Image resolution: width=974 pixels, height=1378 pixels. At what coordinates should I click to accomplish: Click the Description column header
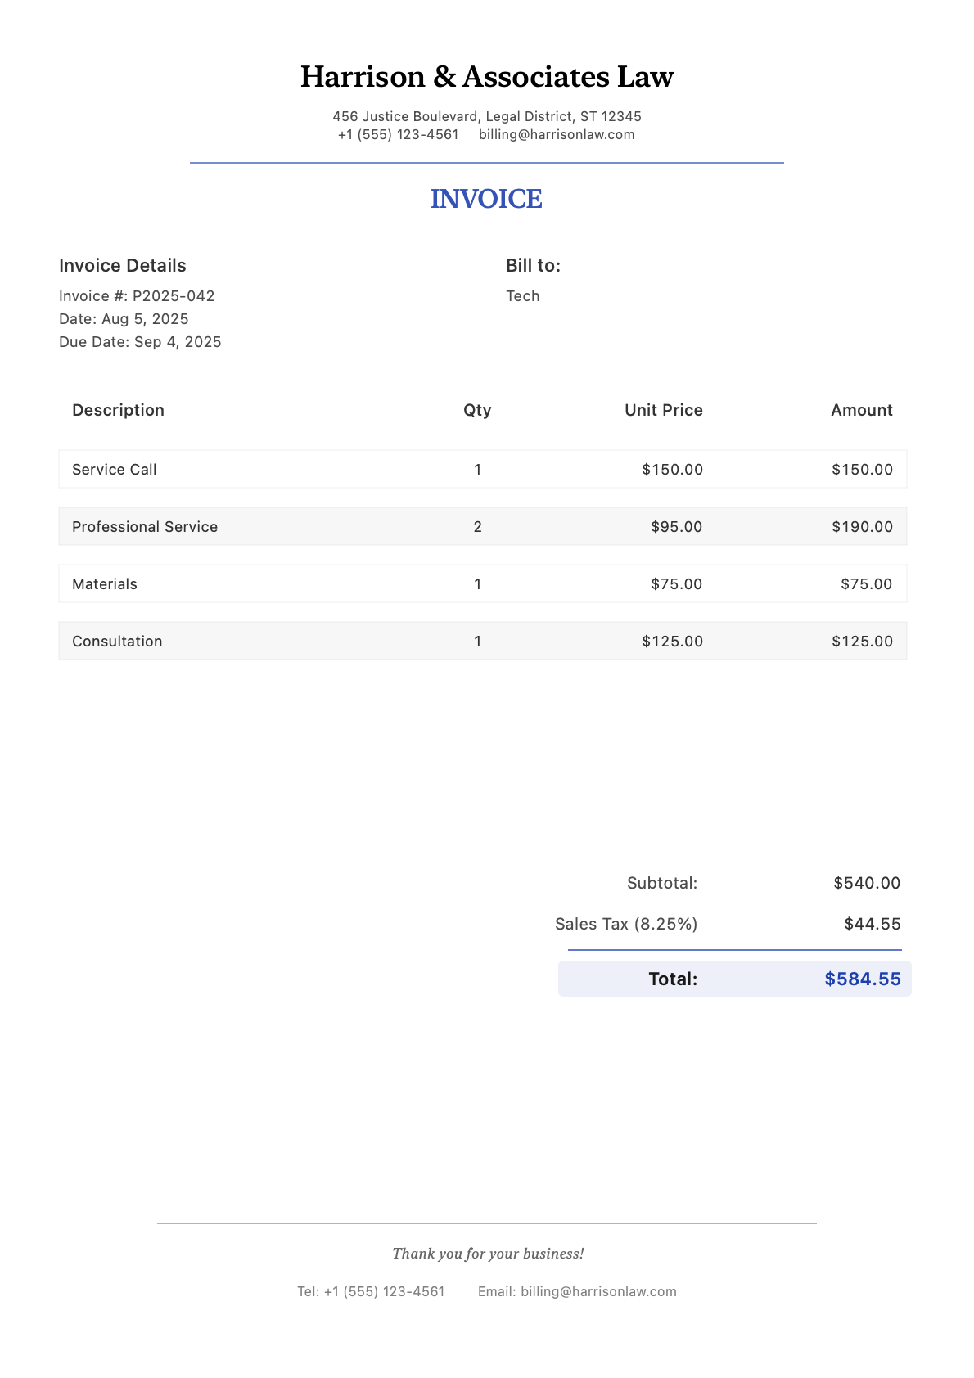point(118,410)
